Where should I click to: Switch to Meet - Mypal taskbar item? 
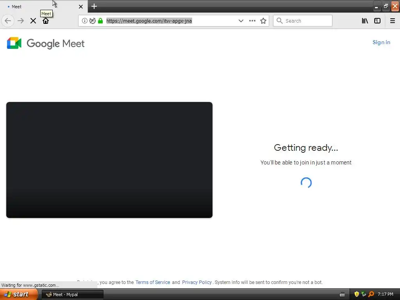click(x=72, y=295)
